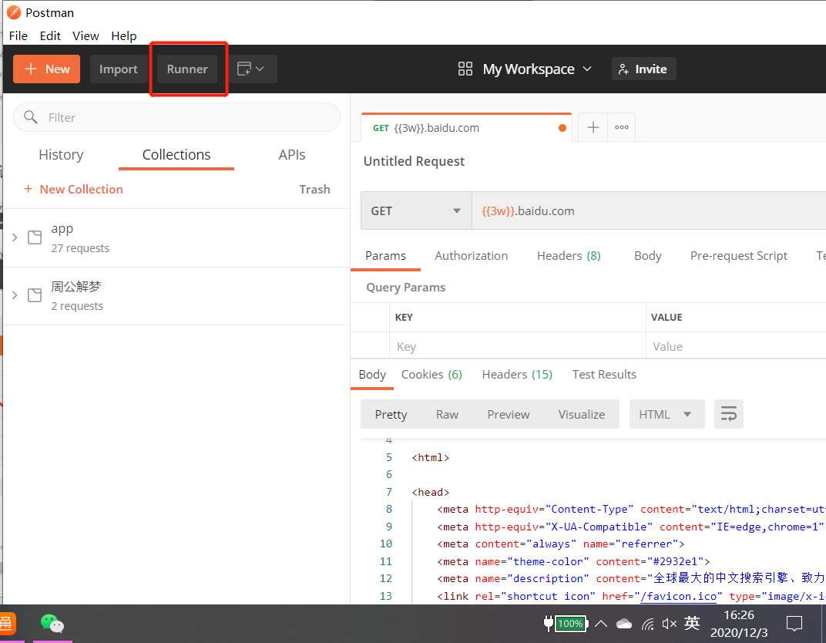Open the tab options ellipsis menu
The width and height of the screenshot is (826, 643).
(x=622, y=127)
